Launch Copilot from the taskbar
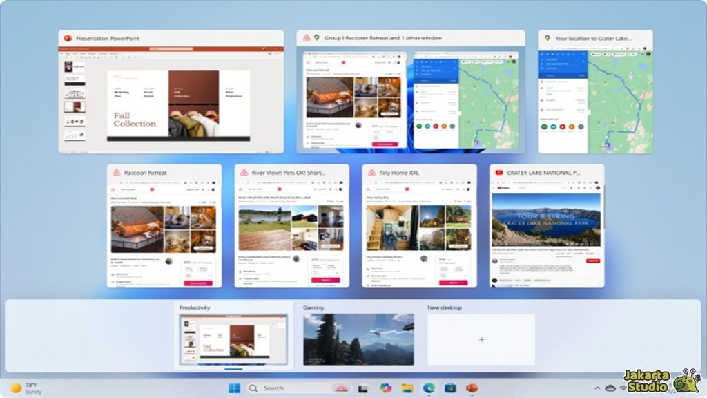The height and width of the screenshot is (398, 707). click(385, 388)
